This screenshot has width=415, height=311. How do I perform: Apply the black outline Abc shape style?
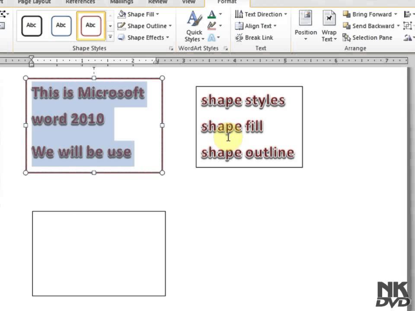(x=32, y=25)
